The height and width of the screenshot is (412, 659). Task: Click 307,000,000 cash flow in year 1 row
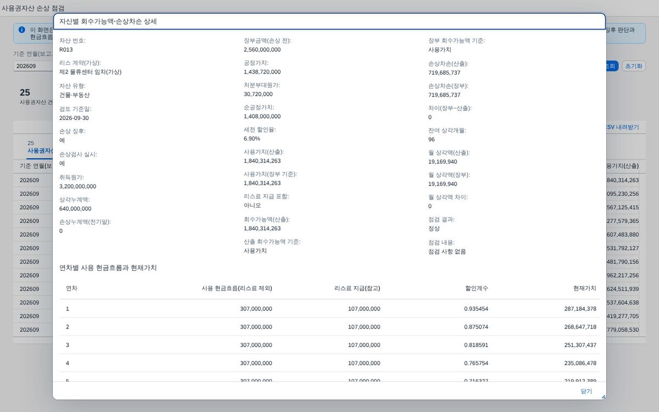click(x=256, y=309)
